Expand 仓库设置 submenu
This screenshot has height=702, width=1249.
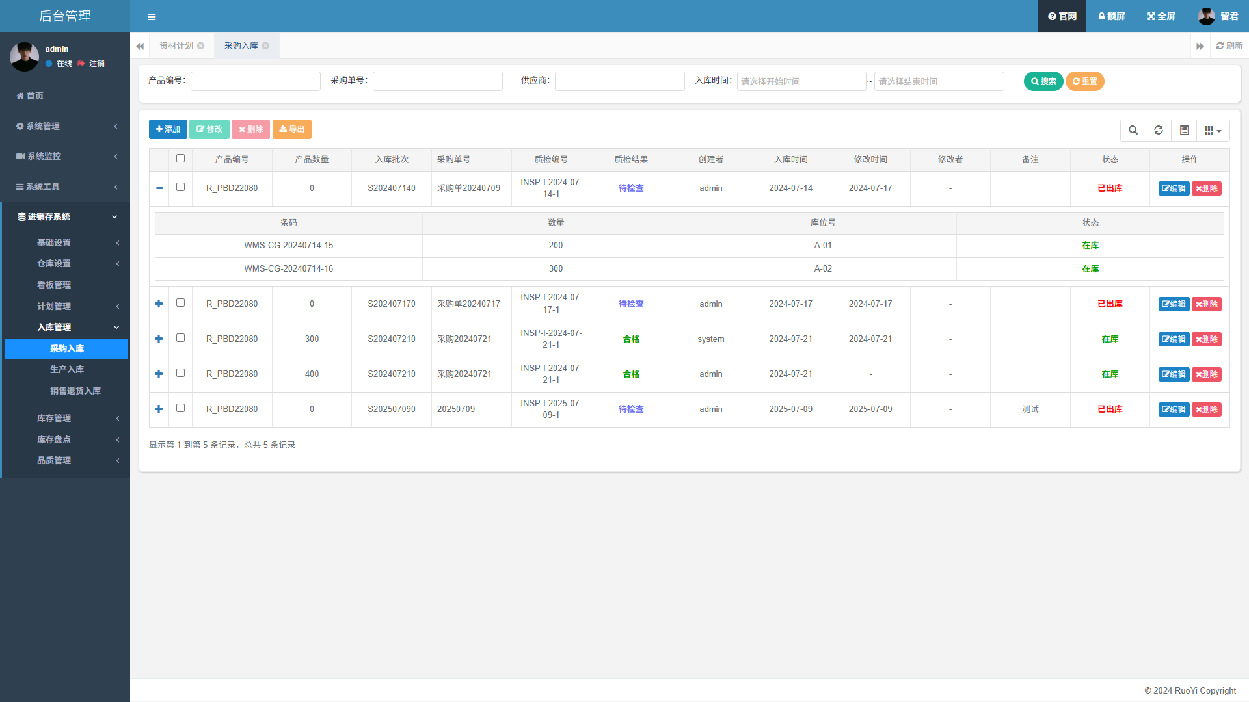coord(65,263)
